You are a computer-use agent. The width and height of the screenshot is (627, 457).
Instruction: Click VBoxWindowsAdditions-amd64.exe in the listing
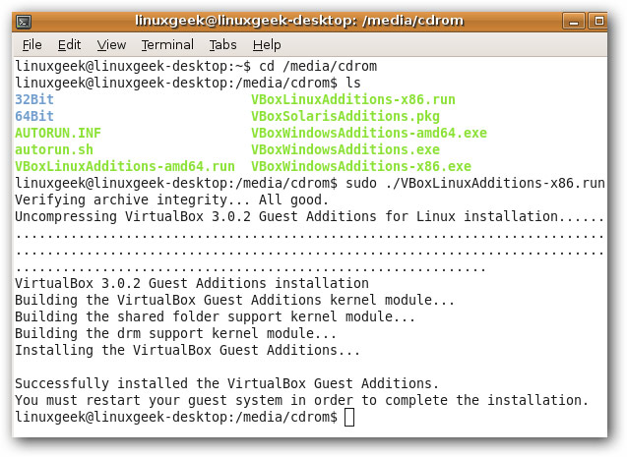(x=369, y=133)
